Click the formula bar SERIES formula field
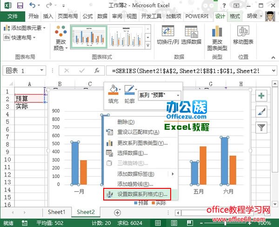Image resolution: width=279 pixels, height=227 pixels. pos(188,71)
